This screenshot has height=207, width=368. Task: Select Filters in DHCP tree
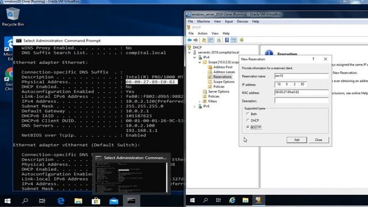tap(212, 101)
